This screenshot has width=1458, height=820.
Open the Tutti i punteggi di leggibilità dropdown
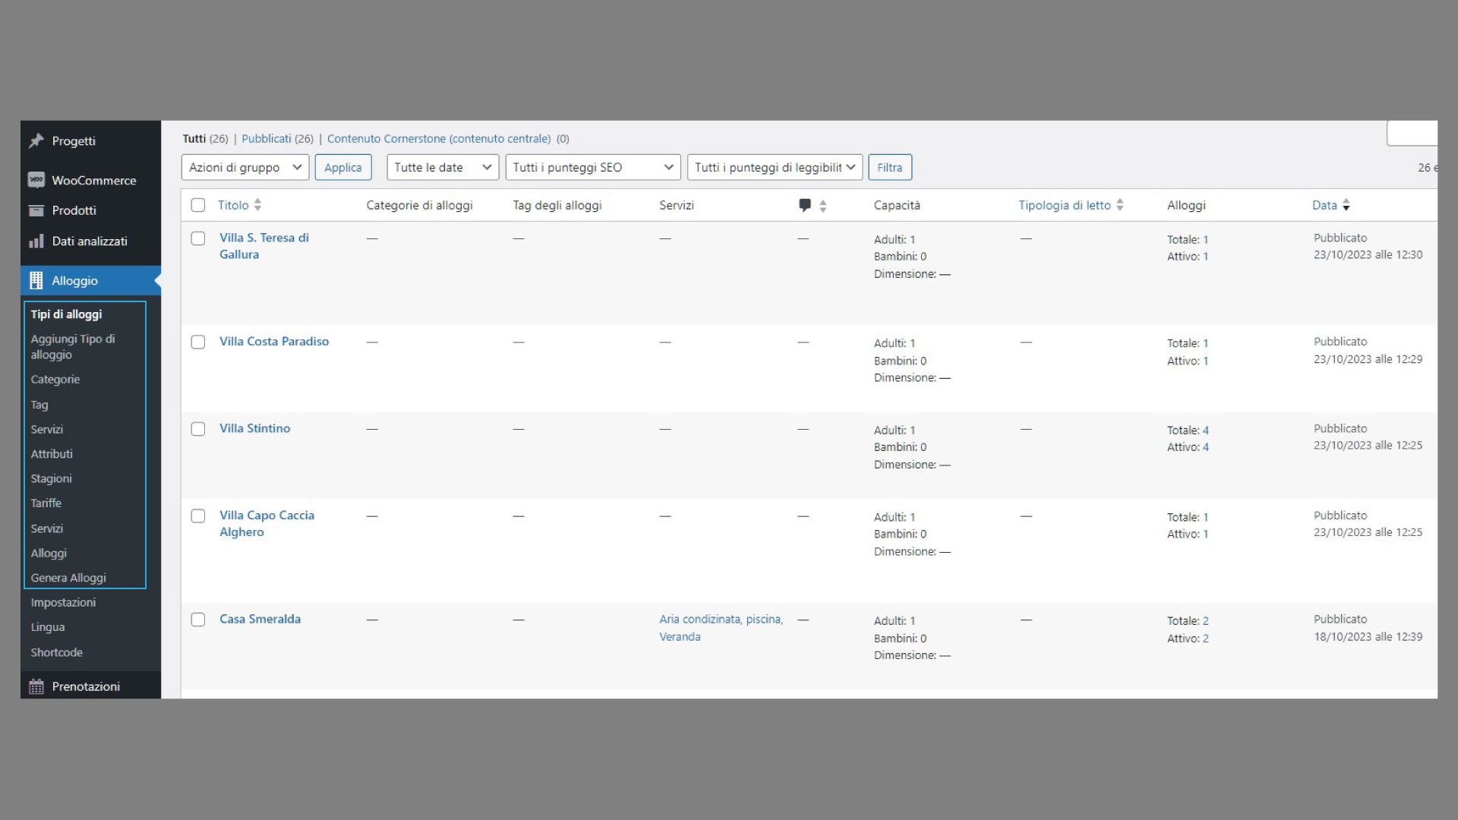(775, 167)
